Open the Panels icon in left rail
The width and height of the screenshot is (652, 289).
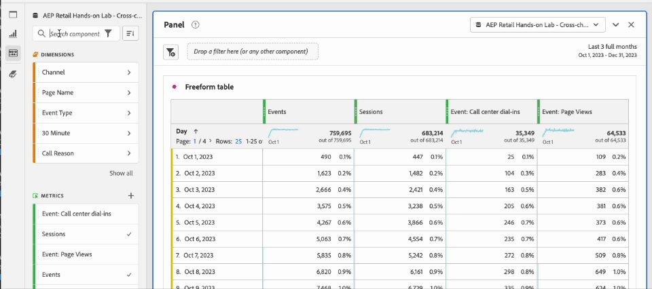pos(14,15)
